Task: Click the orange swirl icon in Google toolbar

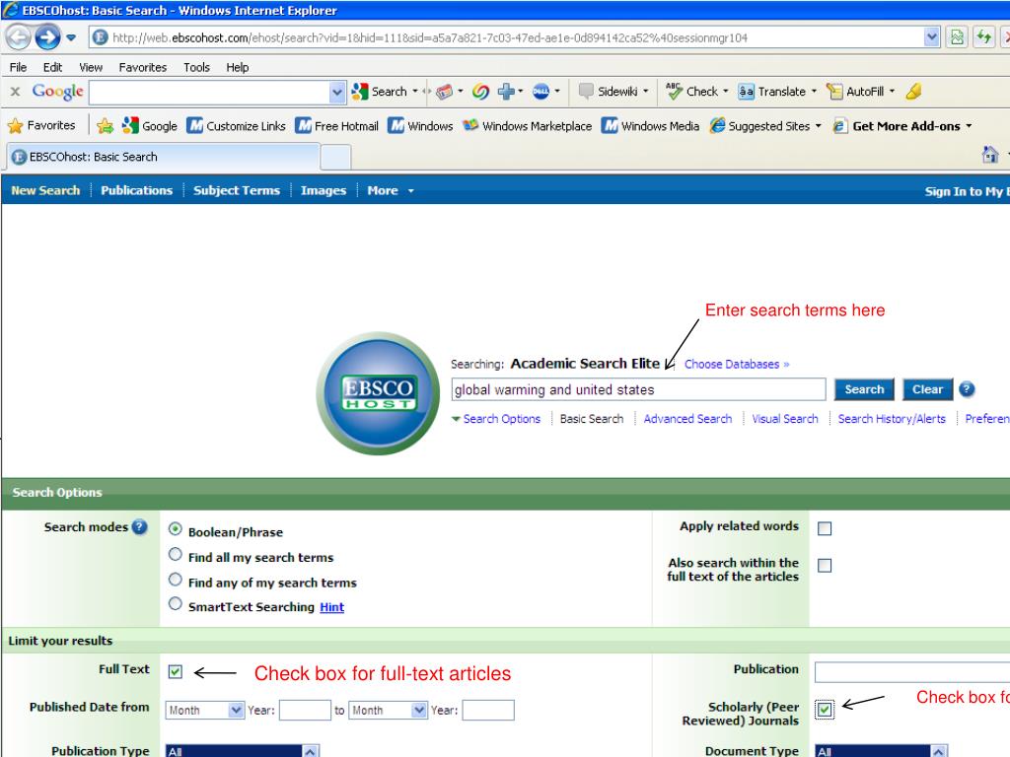Action: click(x=480, y=92)
